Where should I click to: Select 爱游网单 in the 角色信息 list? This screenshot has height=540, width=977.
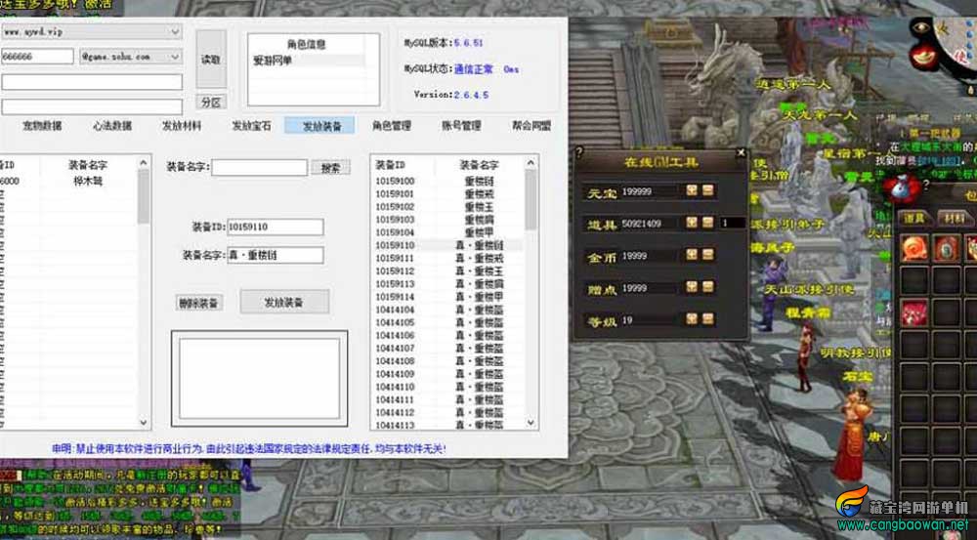click(309, 61)
